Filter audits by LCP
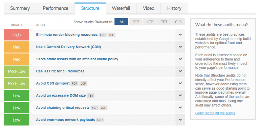This screenshot has width=260, height=126. tap(150, 22)
